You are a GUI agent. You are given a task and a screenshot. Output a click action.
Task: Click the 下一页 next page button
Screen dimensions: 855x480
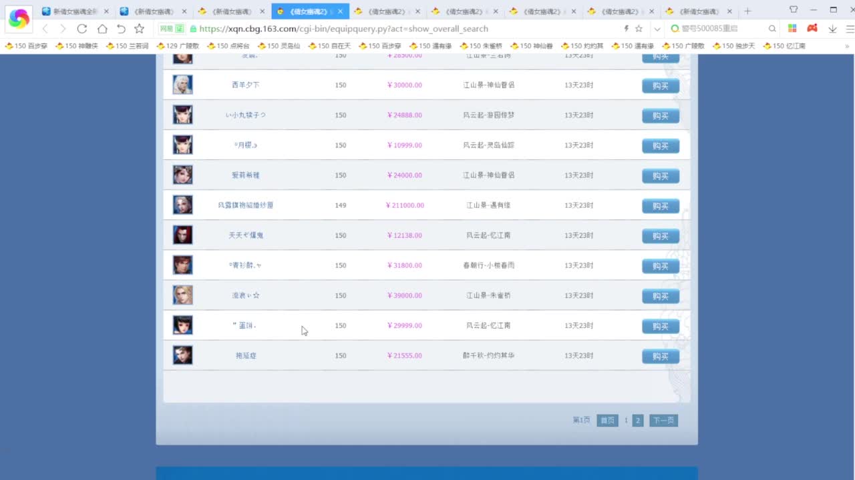pos(663,421)
